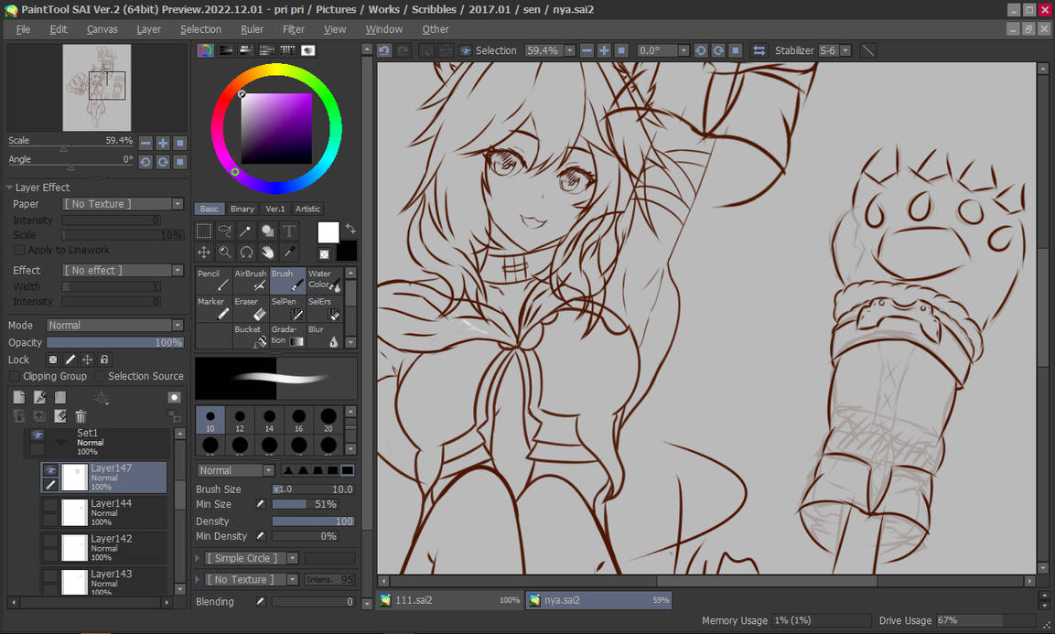Image resolution: width=1055 pixels, height=634 pixels.
Task: Activate the magic wand tool
Action: [246, 231]
